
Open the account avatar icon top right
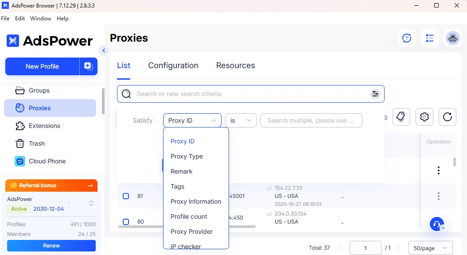[x=452, y=38]
